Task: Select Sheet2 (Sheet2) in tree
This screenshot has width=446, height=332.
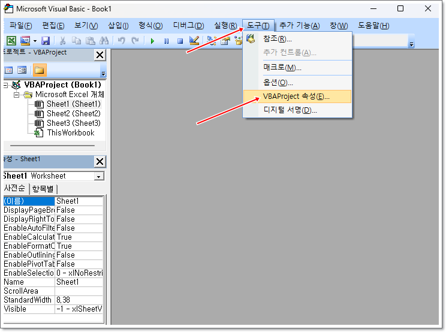Action: (74, 114)
